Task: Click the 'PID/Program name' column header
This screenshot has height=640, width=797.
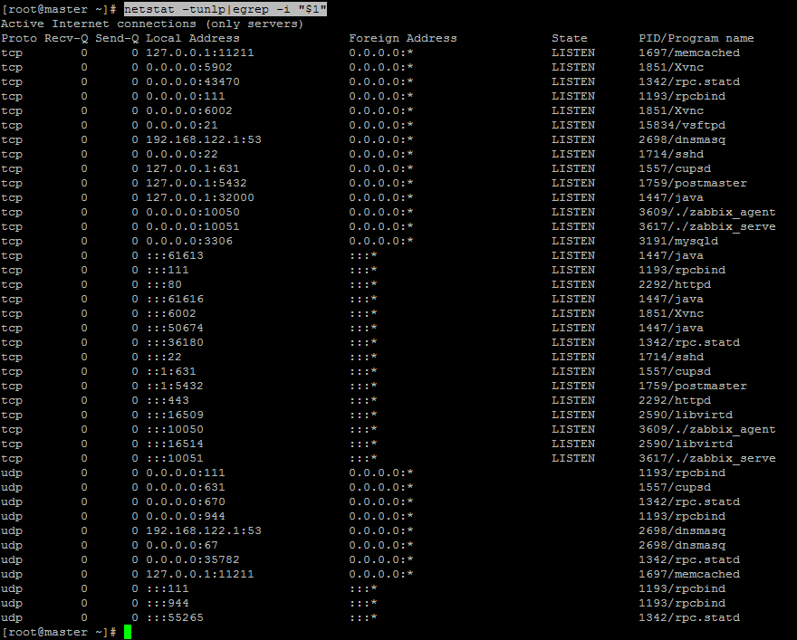Action: (x=696, y=39)
